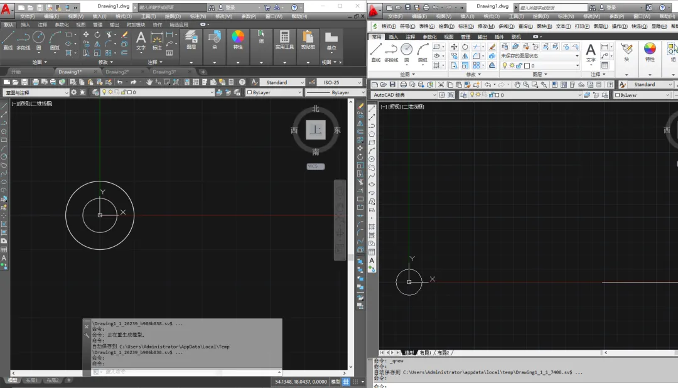Click the 剪贴板 clipboard icon
The height and width of the screenshot is (388, 678).
click(x=308, y=39)
